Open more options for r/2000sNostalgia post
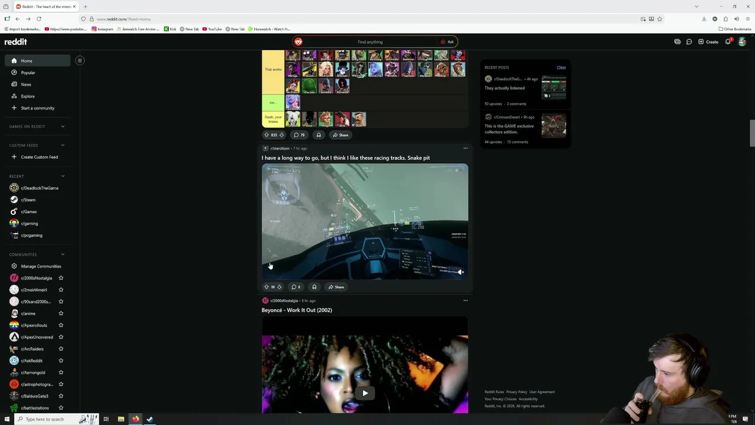Viewport: 755px width, 425px height. (x=465, y=300)
